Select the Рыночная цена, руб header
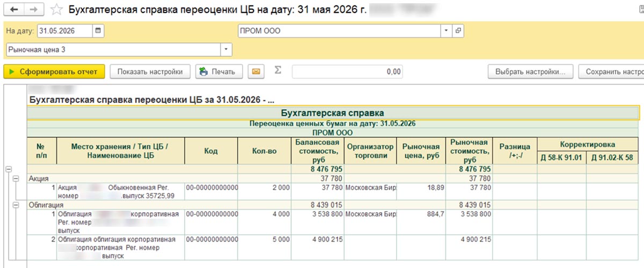Image resolution: width=644 pixels, height=268 pixels. 422,152
